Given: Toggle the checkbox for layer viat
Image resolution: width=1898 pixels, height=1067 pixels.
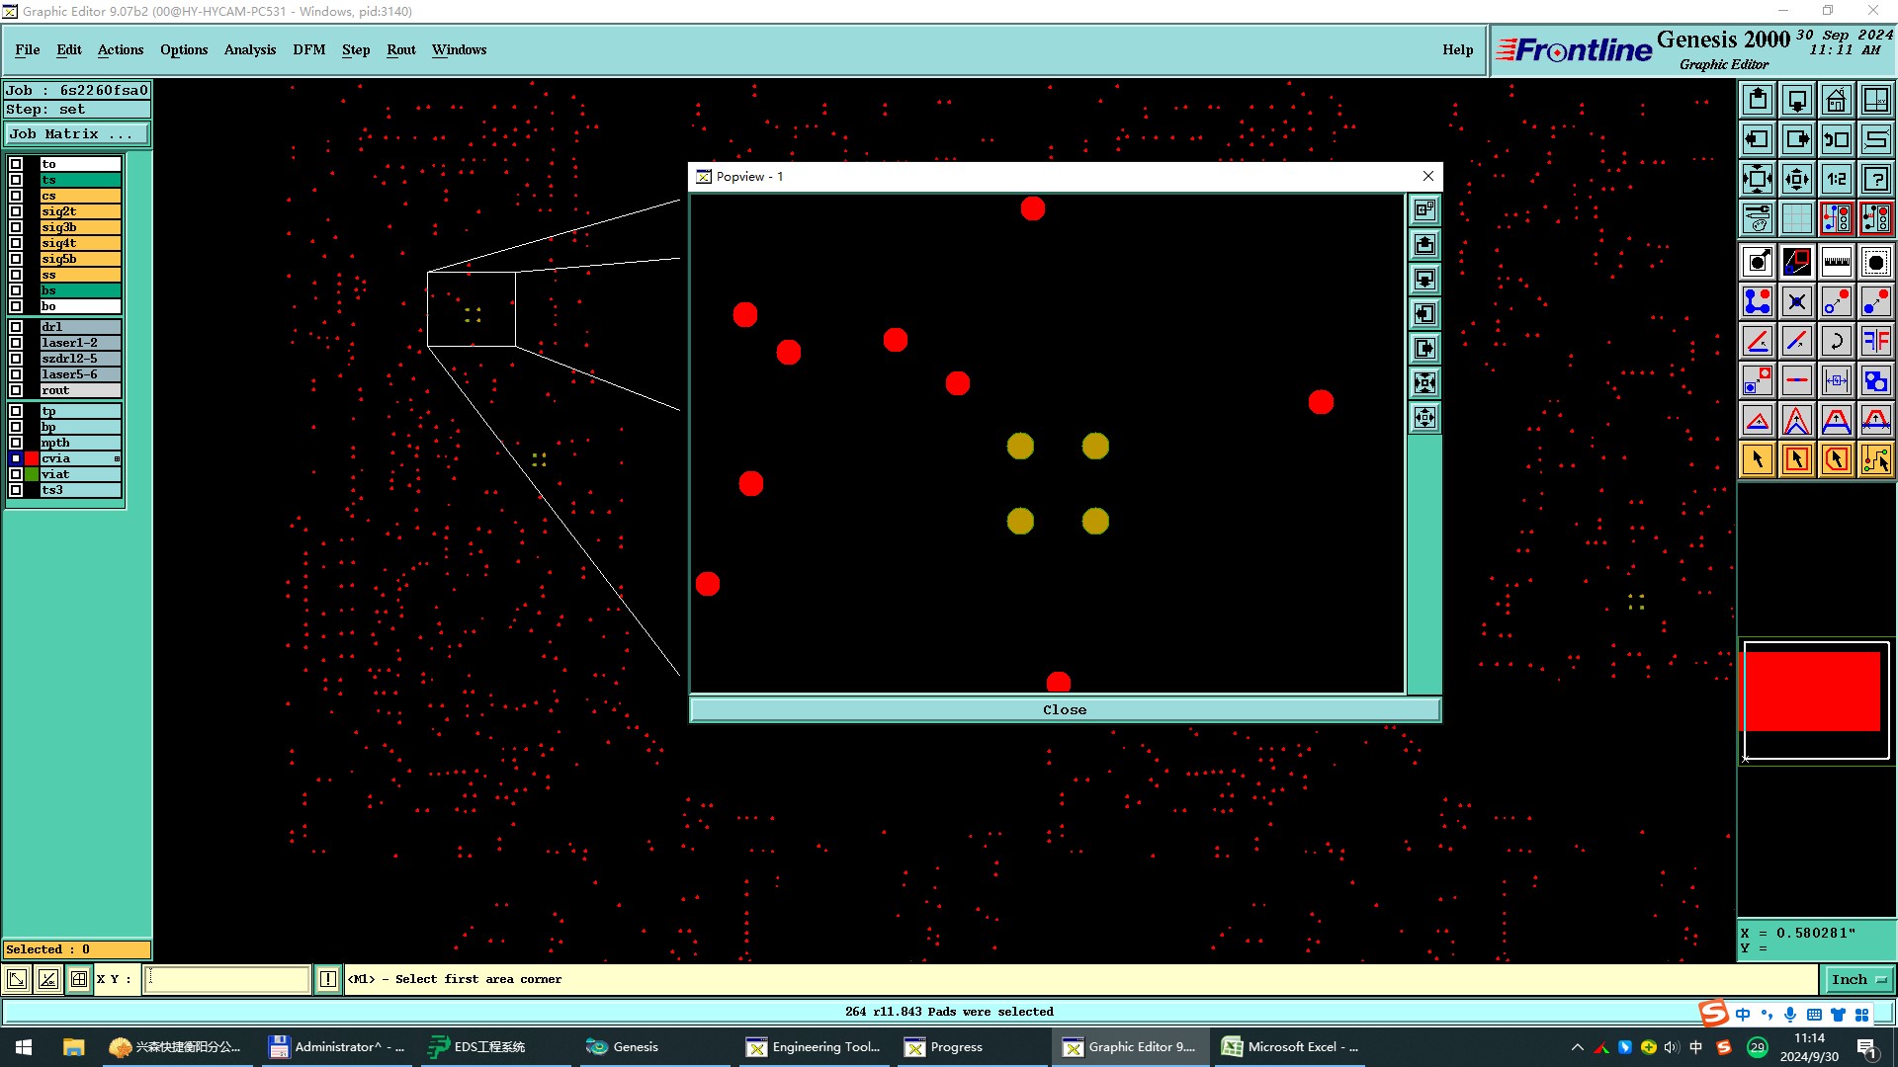Looking at the screenshot, I should pos(16,474).
